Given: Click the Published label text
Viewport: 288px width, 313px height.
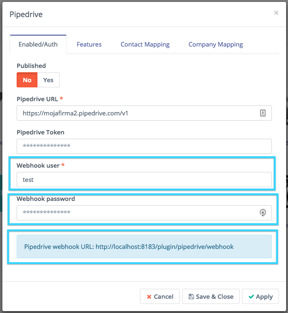Looking at the screenshot, I should pos(31,66).
